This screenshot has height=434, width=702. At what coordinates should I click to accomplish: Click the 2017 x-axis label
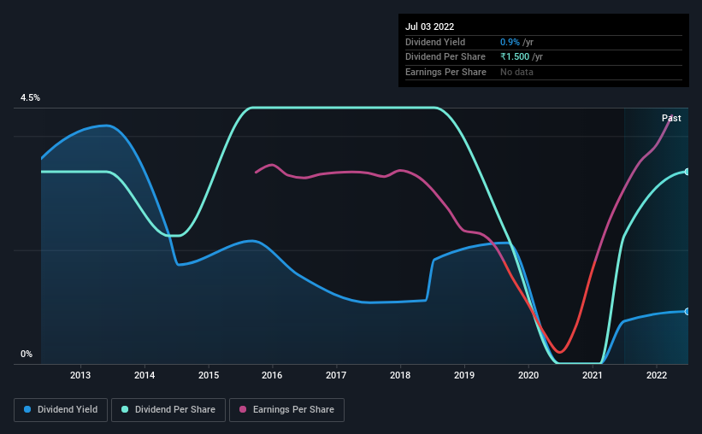pos(336,375)
